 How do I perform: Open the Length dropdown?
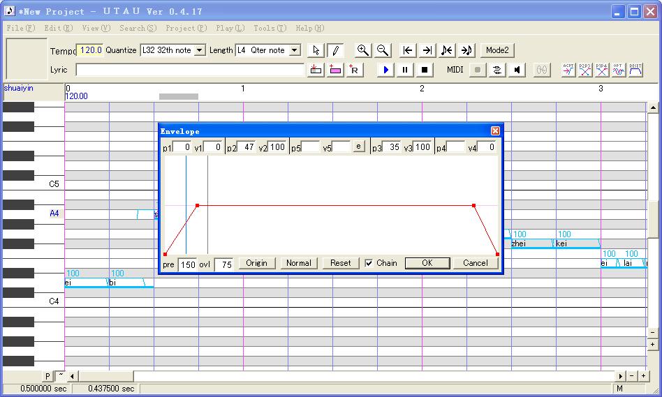(x=295, y=50)
